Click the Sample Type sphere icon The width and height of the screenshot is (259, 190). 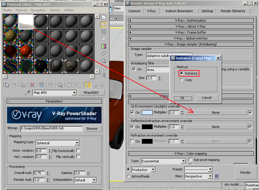click(x=104, y=17)
